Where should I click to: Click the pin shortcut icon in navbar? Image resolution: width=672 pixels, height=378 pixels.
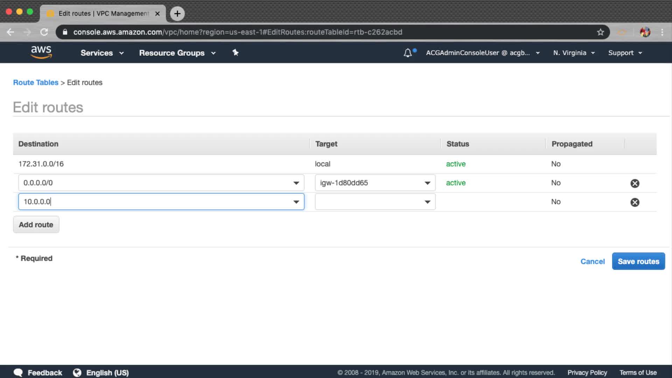(236, 52)
